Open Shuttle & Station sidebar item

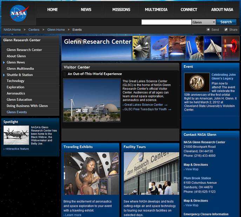click(x=20, y=75)
